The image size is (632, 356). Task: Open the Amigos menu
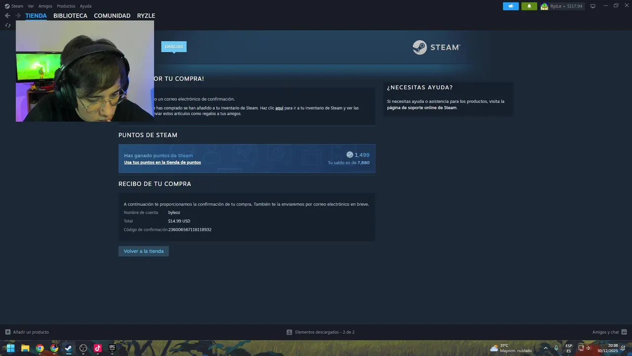[45, 6]
